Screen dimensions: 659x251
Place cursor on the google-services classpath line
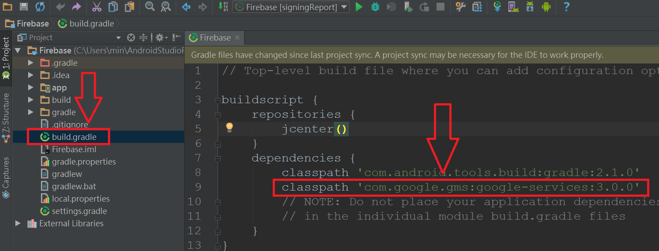(x=461, y=187)
